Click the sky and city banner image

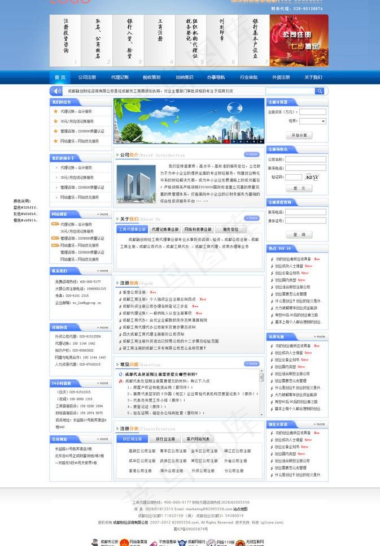pos(189,121)
